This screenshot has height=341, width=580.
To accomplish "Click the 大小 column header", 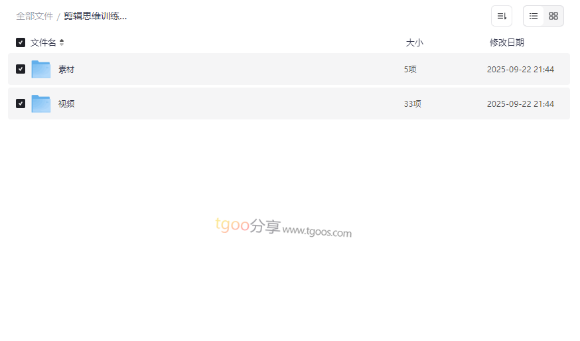I will click(414, 42).
